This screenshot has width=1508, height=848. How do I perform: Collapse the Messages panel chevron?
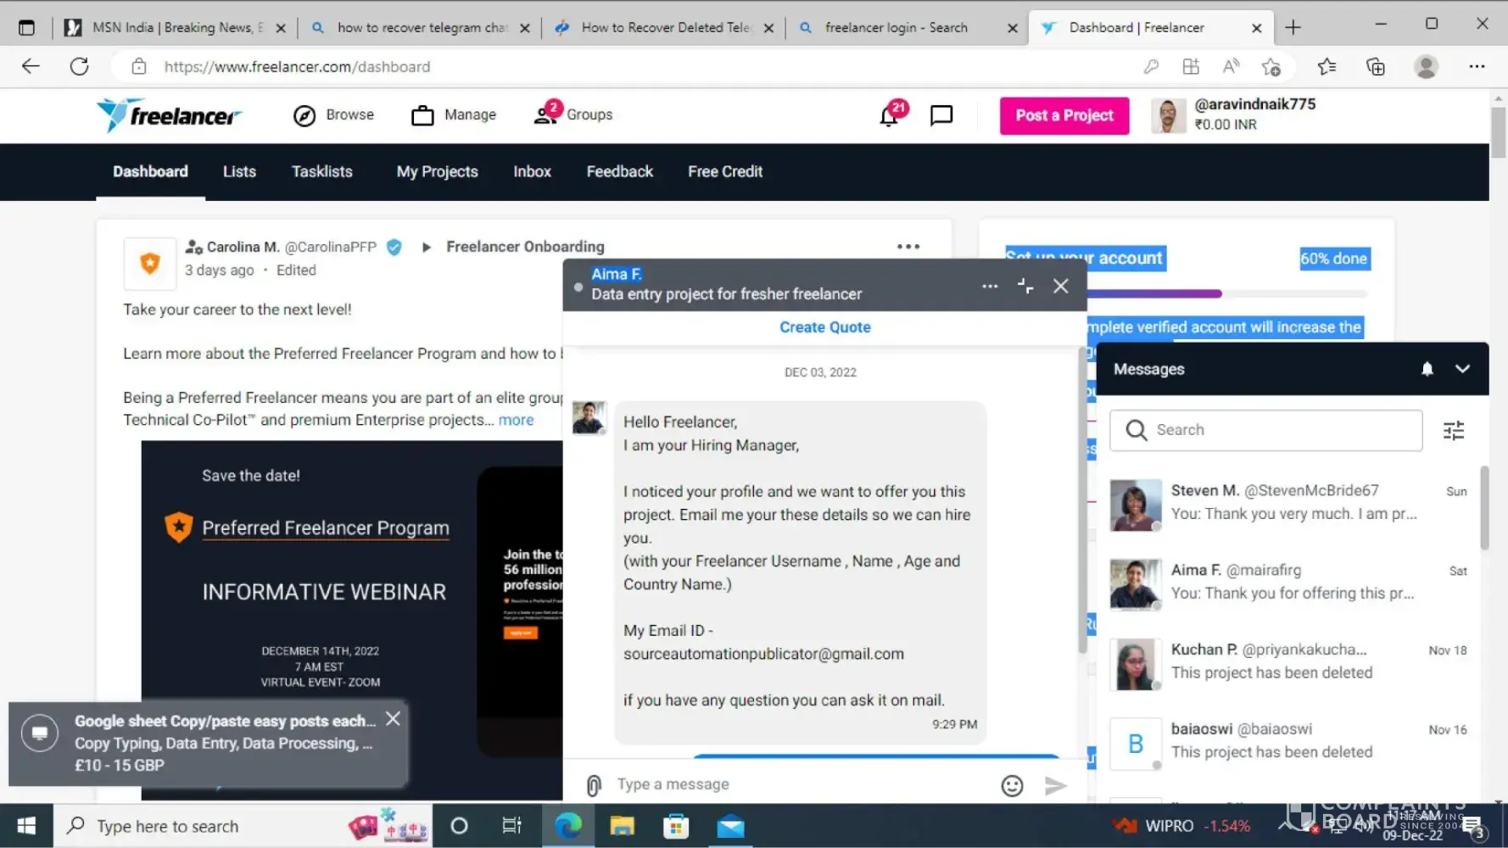[1462, 369]
